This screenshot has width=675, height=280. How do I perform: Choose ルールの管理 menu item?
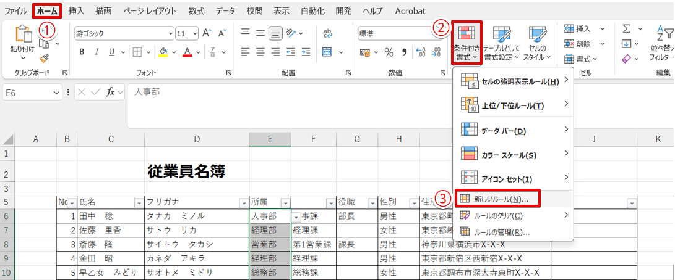click(513, 232)
